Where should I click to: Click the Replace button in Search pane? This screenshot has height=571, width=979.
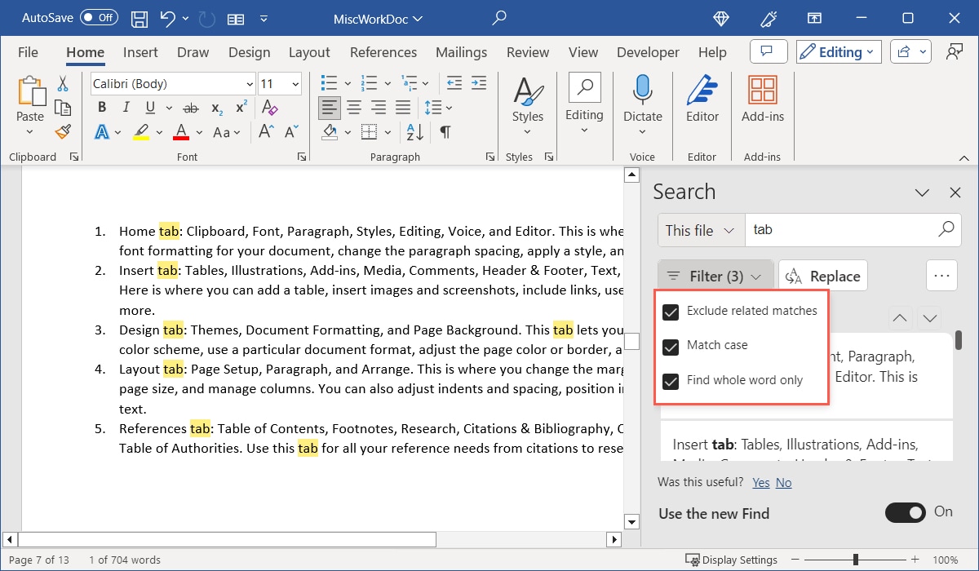click(x=822, y=275)
